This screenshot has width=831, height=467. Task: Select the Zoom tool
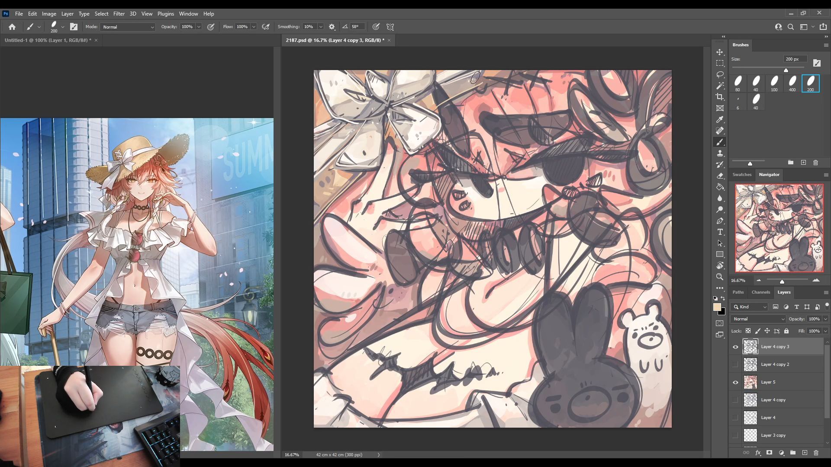(720, 277)
